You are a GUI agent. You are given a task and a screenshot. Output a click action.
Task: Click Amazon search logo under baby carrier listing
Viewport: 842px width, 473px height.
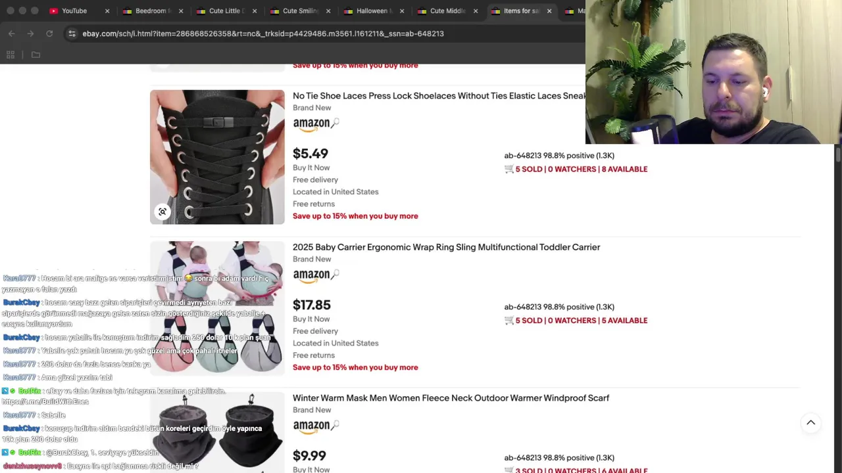pyautogui.click(x=316, y=275)
